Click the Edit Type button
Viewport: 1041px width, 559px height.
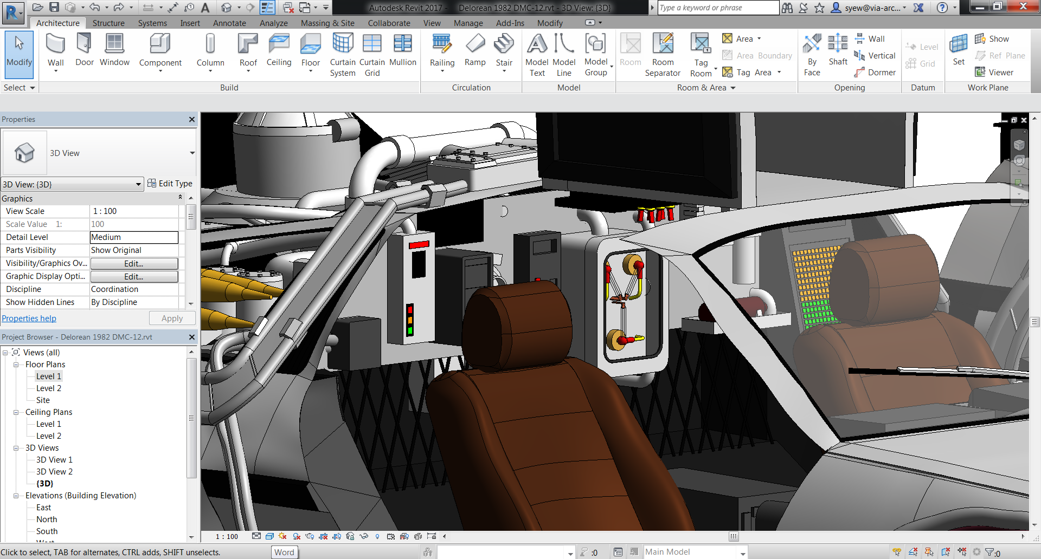[x=170, y=184]
